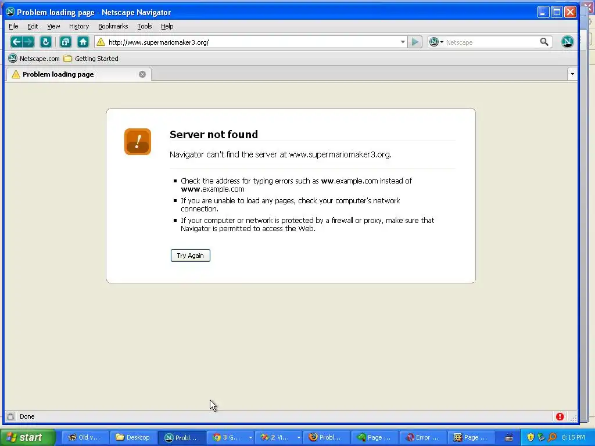Minimize the Netscape Navigator window
Viewport: 595px width, 446px height.
[x=543, y=12]
